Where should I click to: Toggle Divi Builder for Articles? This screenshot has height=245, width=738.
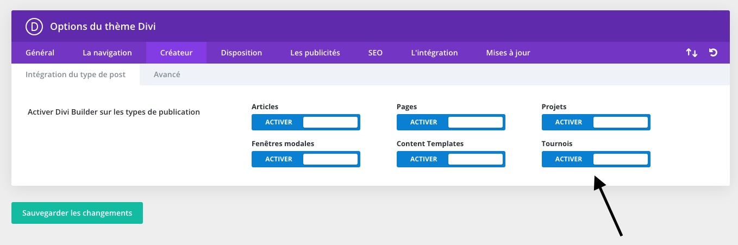click(x=306, y=122)
